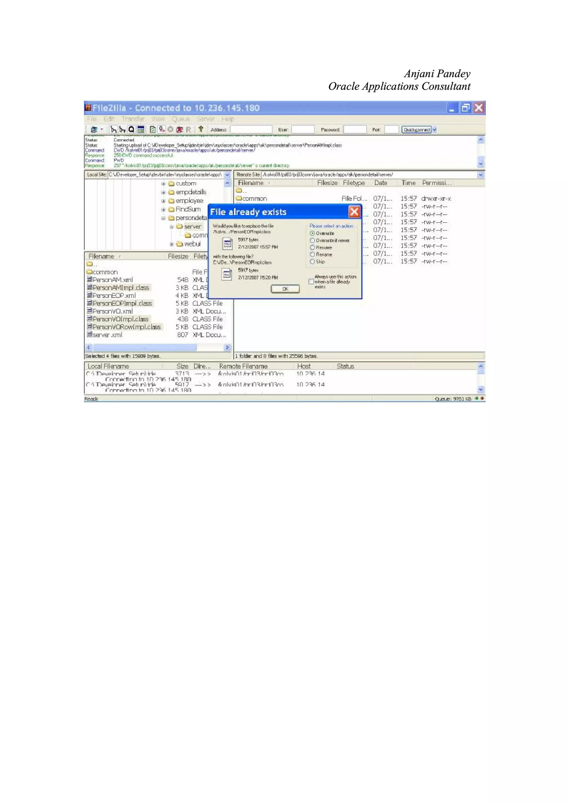This screenshot has width=569, height=804.
Task: Click the file icon next to PersonAM.xml
Action: pyautogui.click(x=90, y=279)
